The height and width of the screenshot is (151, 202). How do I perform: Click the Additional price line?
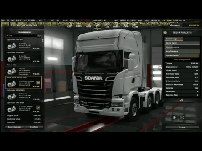pos(24,119)
